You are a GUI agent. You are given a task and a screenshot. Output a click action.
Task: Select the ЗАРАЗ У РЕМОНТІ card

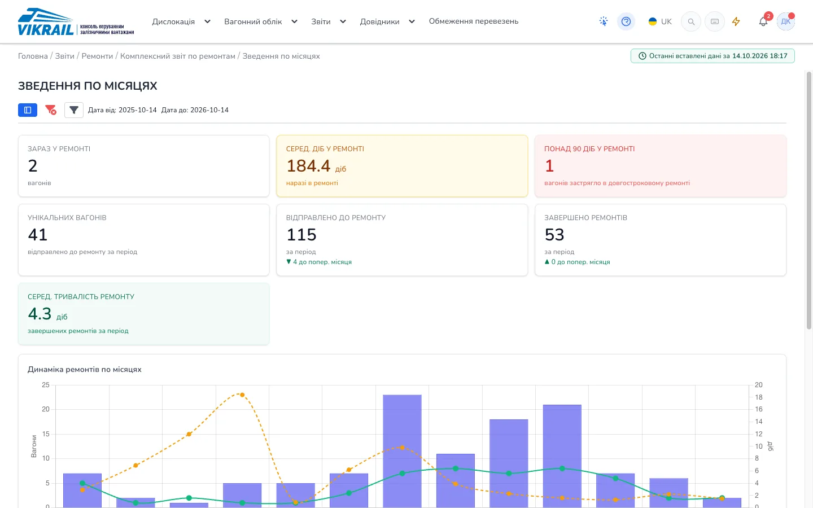coord(144,166)
